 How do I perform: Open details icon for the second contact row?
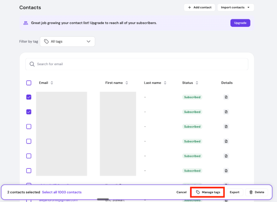[x=226, y=112]
